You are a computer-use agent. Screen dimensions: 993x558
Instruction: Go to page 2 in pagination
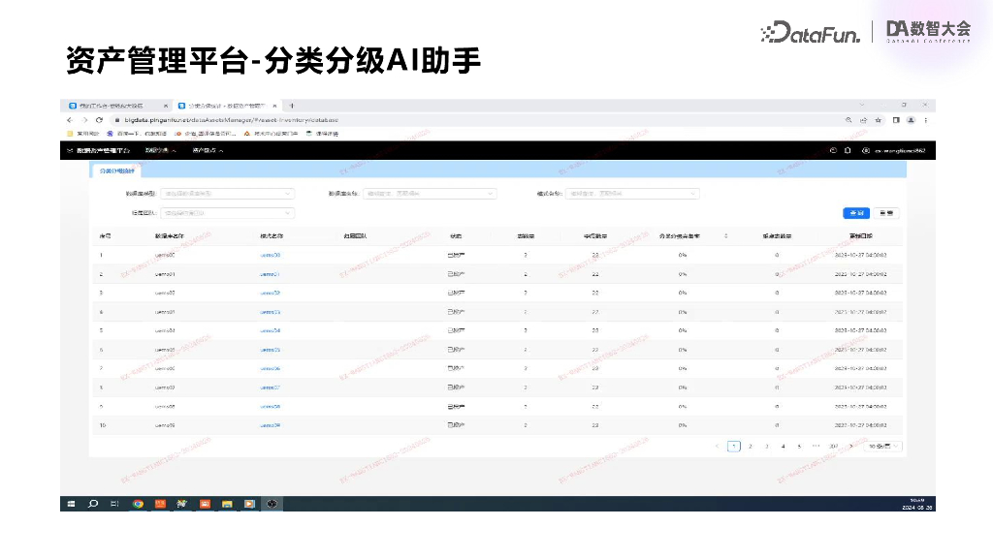pos(751,446)
